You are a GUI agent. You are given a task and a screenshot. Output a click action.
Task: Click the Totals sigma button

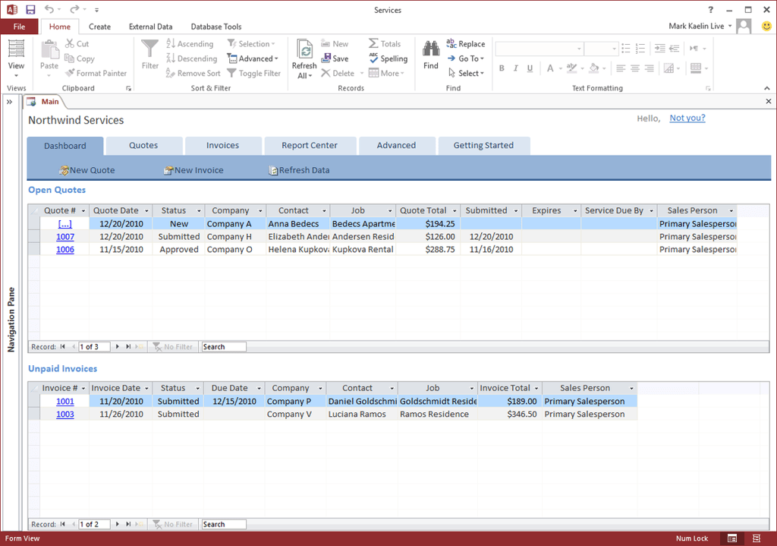tap(385, 43)
